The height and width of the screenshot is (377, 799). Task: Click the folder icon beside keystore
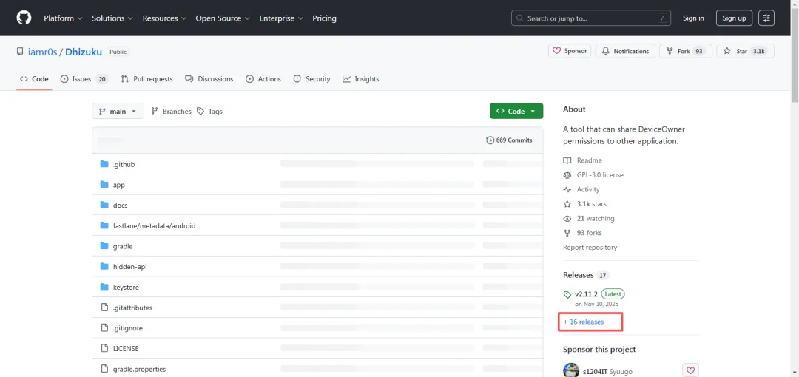point(104,287)
